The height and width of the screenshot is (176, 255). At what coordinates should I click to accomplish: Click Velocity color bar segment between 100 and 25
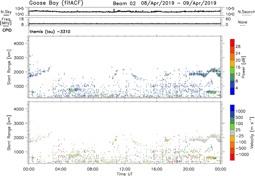(232, 126)
